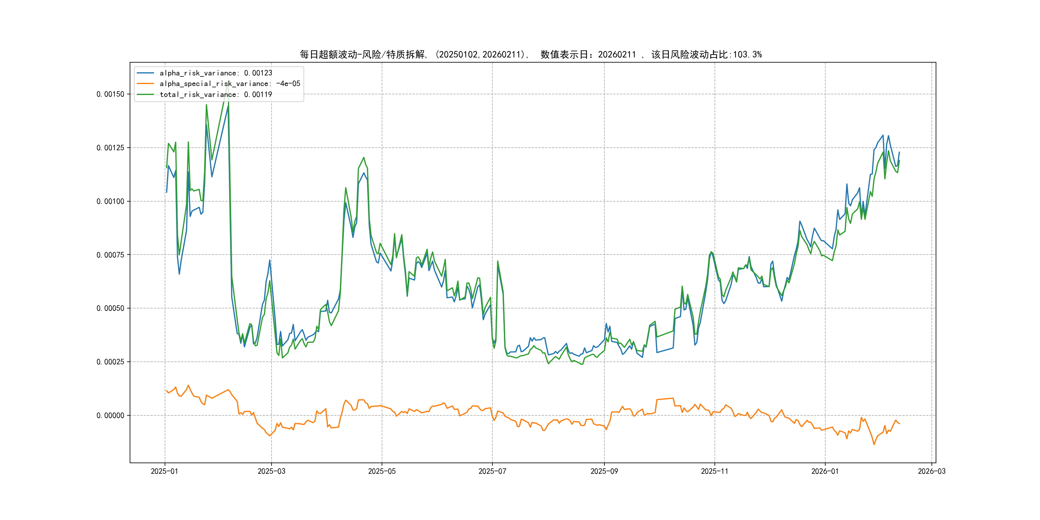
Task: Select the alpha_special_risk_variance: -4e-05 legend label
Action: [x=230, y=83]
